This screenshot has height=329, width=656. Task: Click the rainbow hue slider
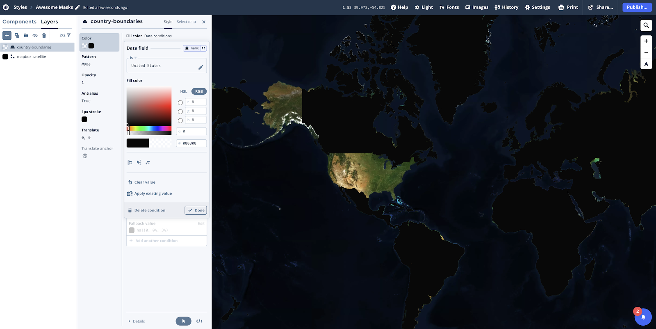click(149, 129)
